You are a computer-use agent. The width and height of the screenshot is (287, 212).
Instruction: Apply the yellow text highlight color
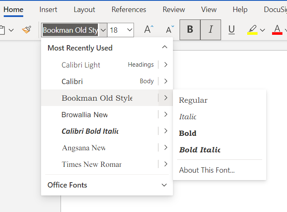252,30
